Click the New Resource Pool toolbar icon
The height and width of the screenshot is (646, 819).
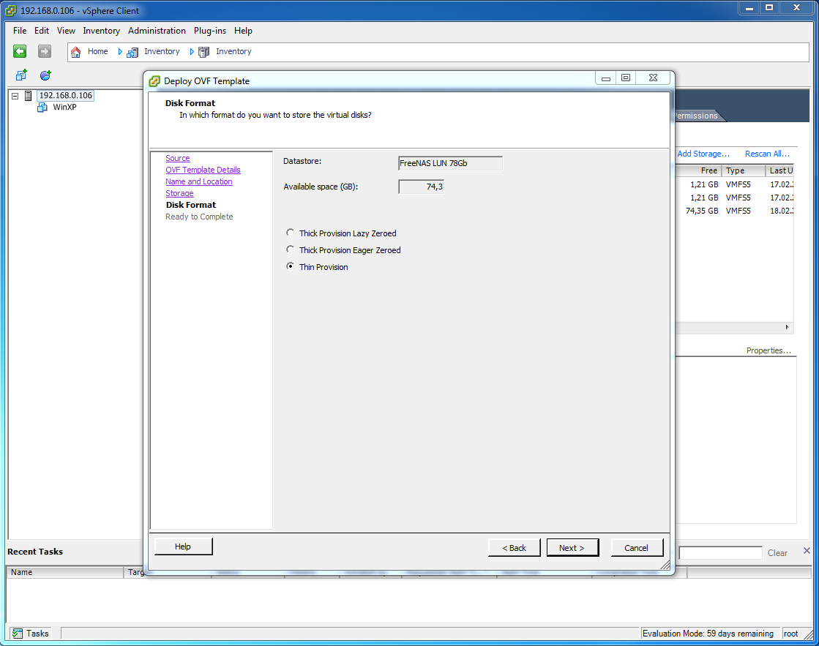coord(45,75)
